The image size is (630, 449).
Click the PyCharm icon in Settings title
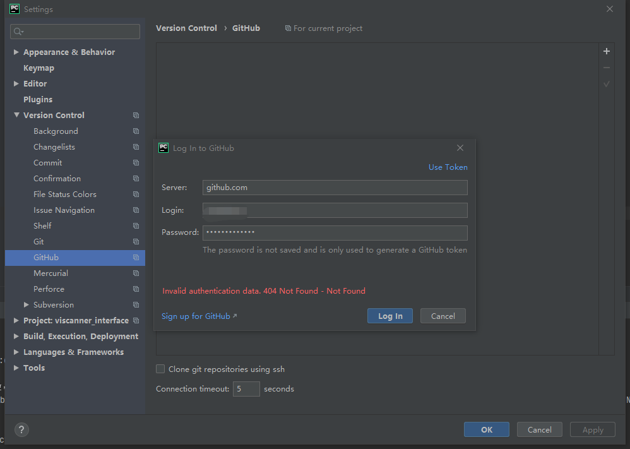click(x=15, y=9)
